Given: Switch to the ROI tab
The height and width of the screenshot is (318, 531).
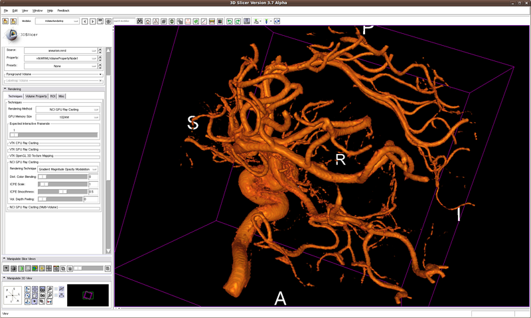Looking at the screenshot, I should click(x=52, y=96).
